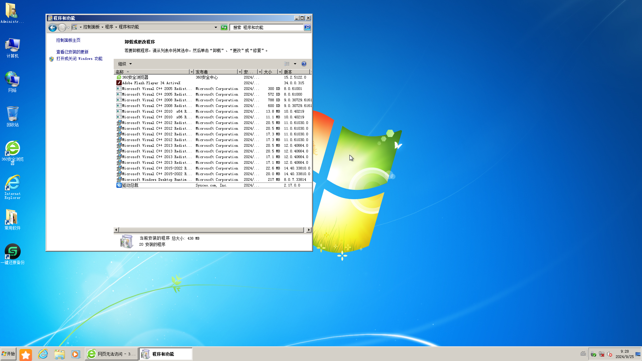Expand the 大小 column filter arrow
Screen dimensions: 642x361
coord(280,72)
